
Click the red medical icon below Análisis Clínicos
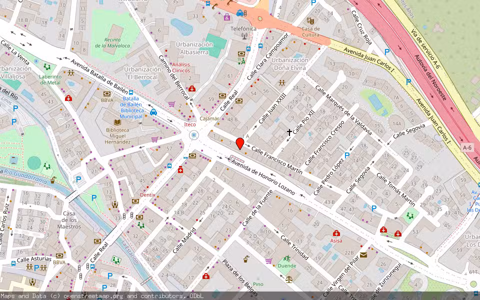pyautogui.click(x=191, y=89)
